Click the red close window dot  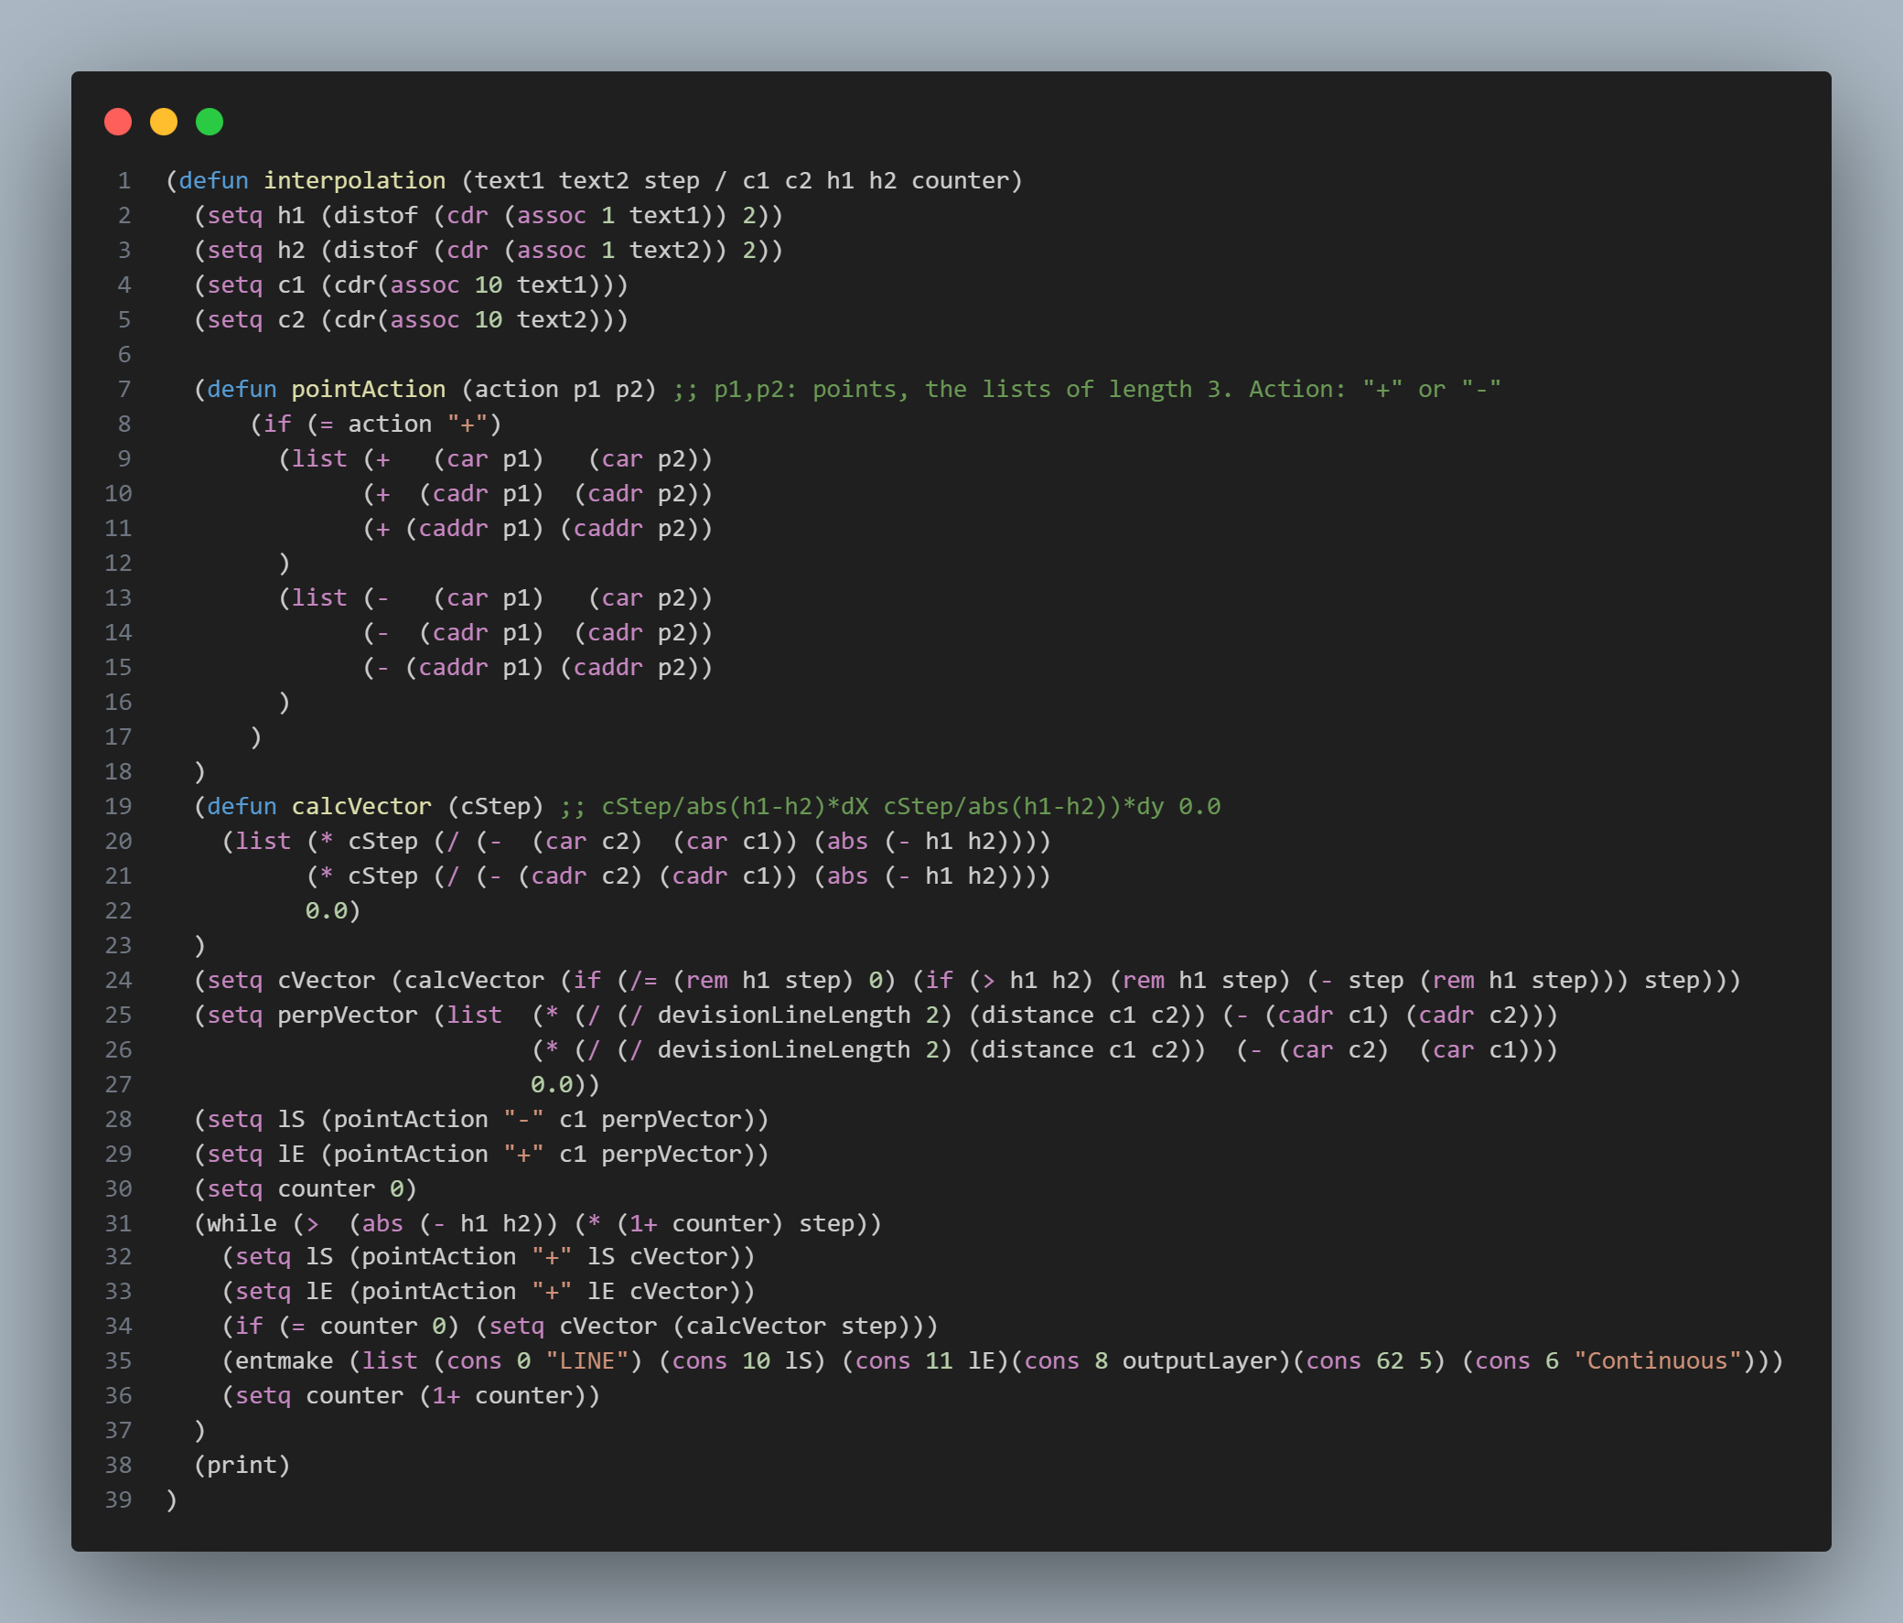(117, 122)
